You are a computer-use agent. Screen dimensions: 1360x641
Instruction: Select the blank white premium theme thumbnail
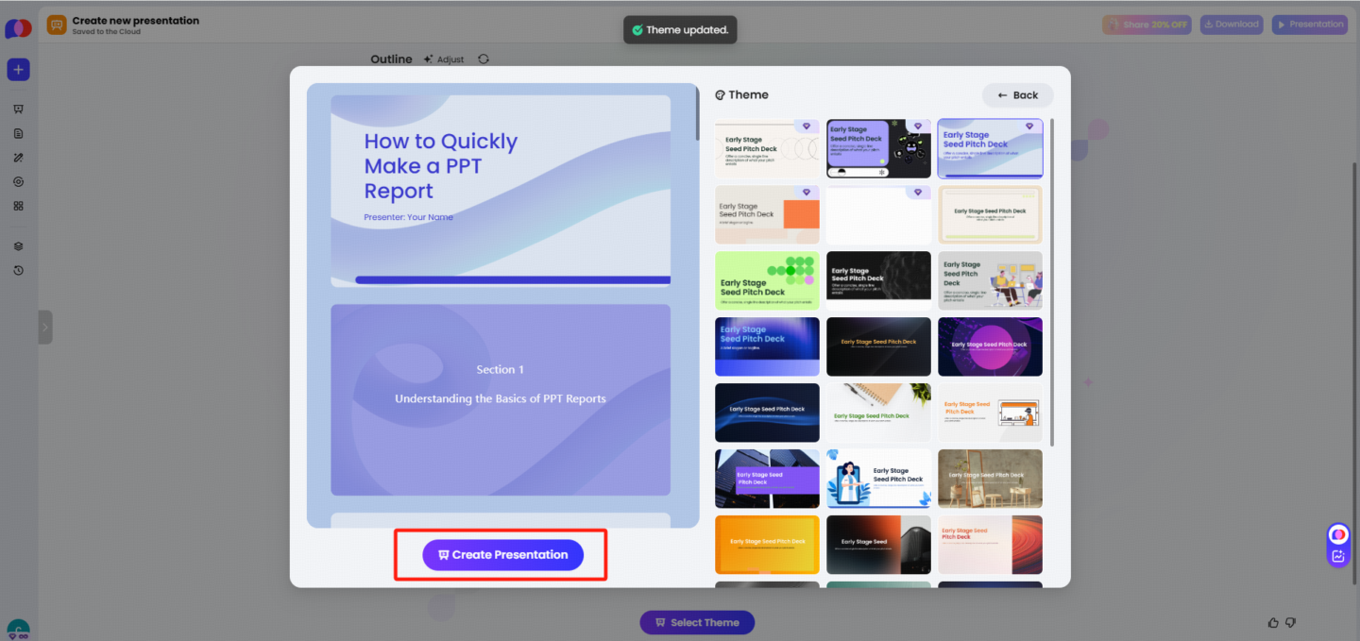878,214
